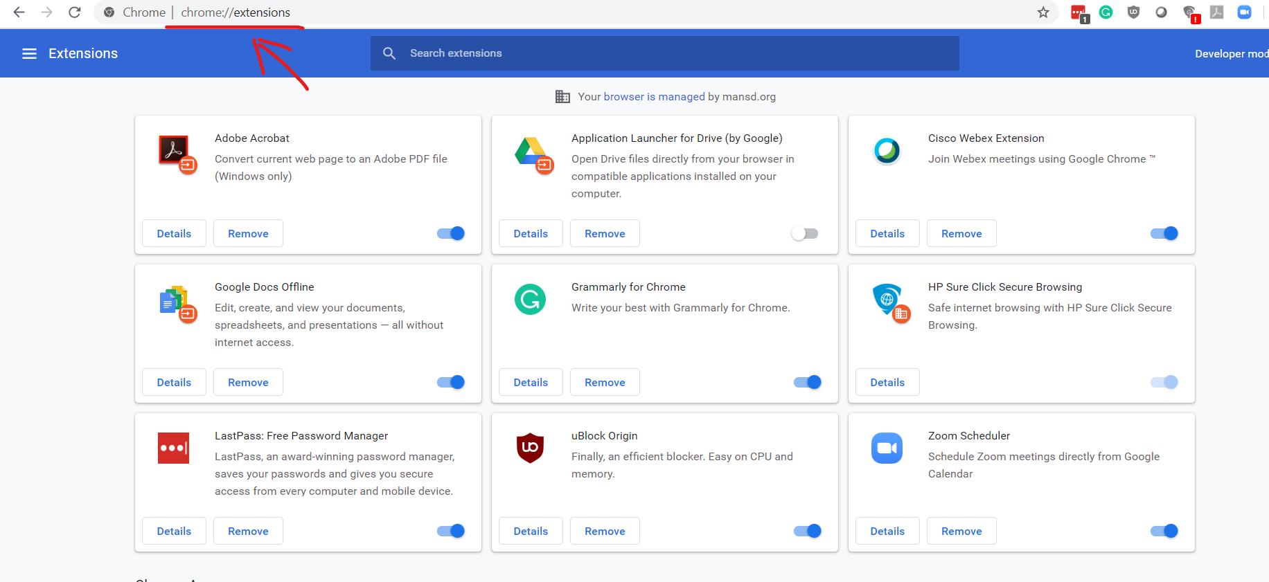Screen dimensions: 1269x582
Task: Click the uBlock Origin card icon
Action: coord(530,448)
